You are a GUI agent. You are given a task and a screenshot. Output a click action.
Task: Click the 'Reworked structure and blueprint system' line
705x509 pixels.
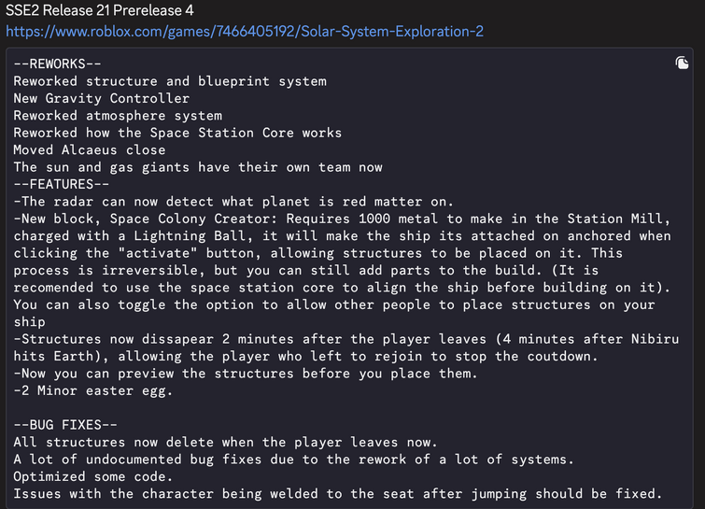(x=170, y=81)
